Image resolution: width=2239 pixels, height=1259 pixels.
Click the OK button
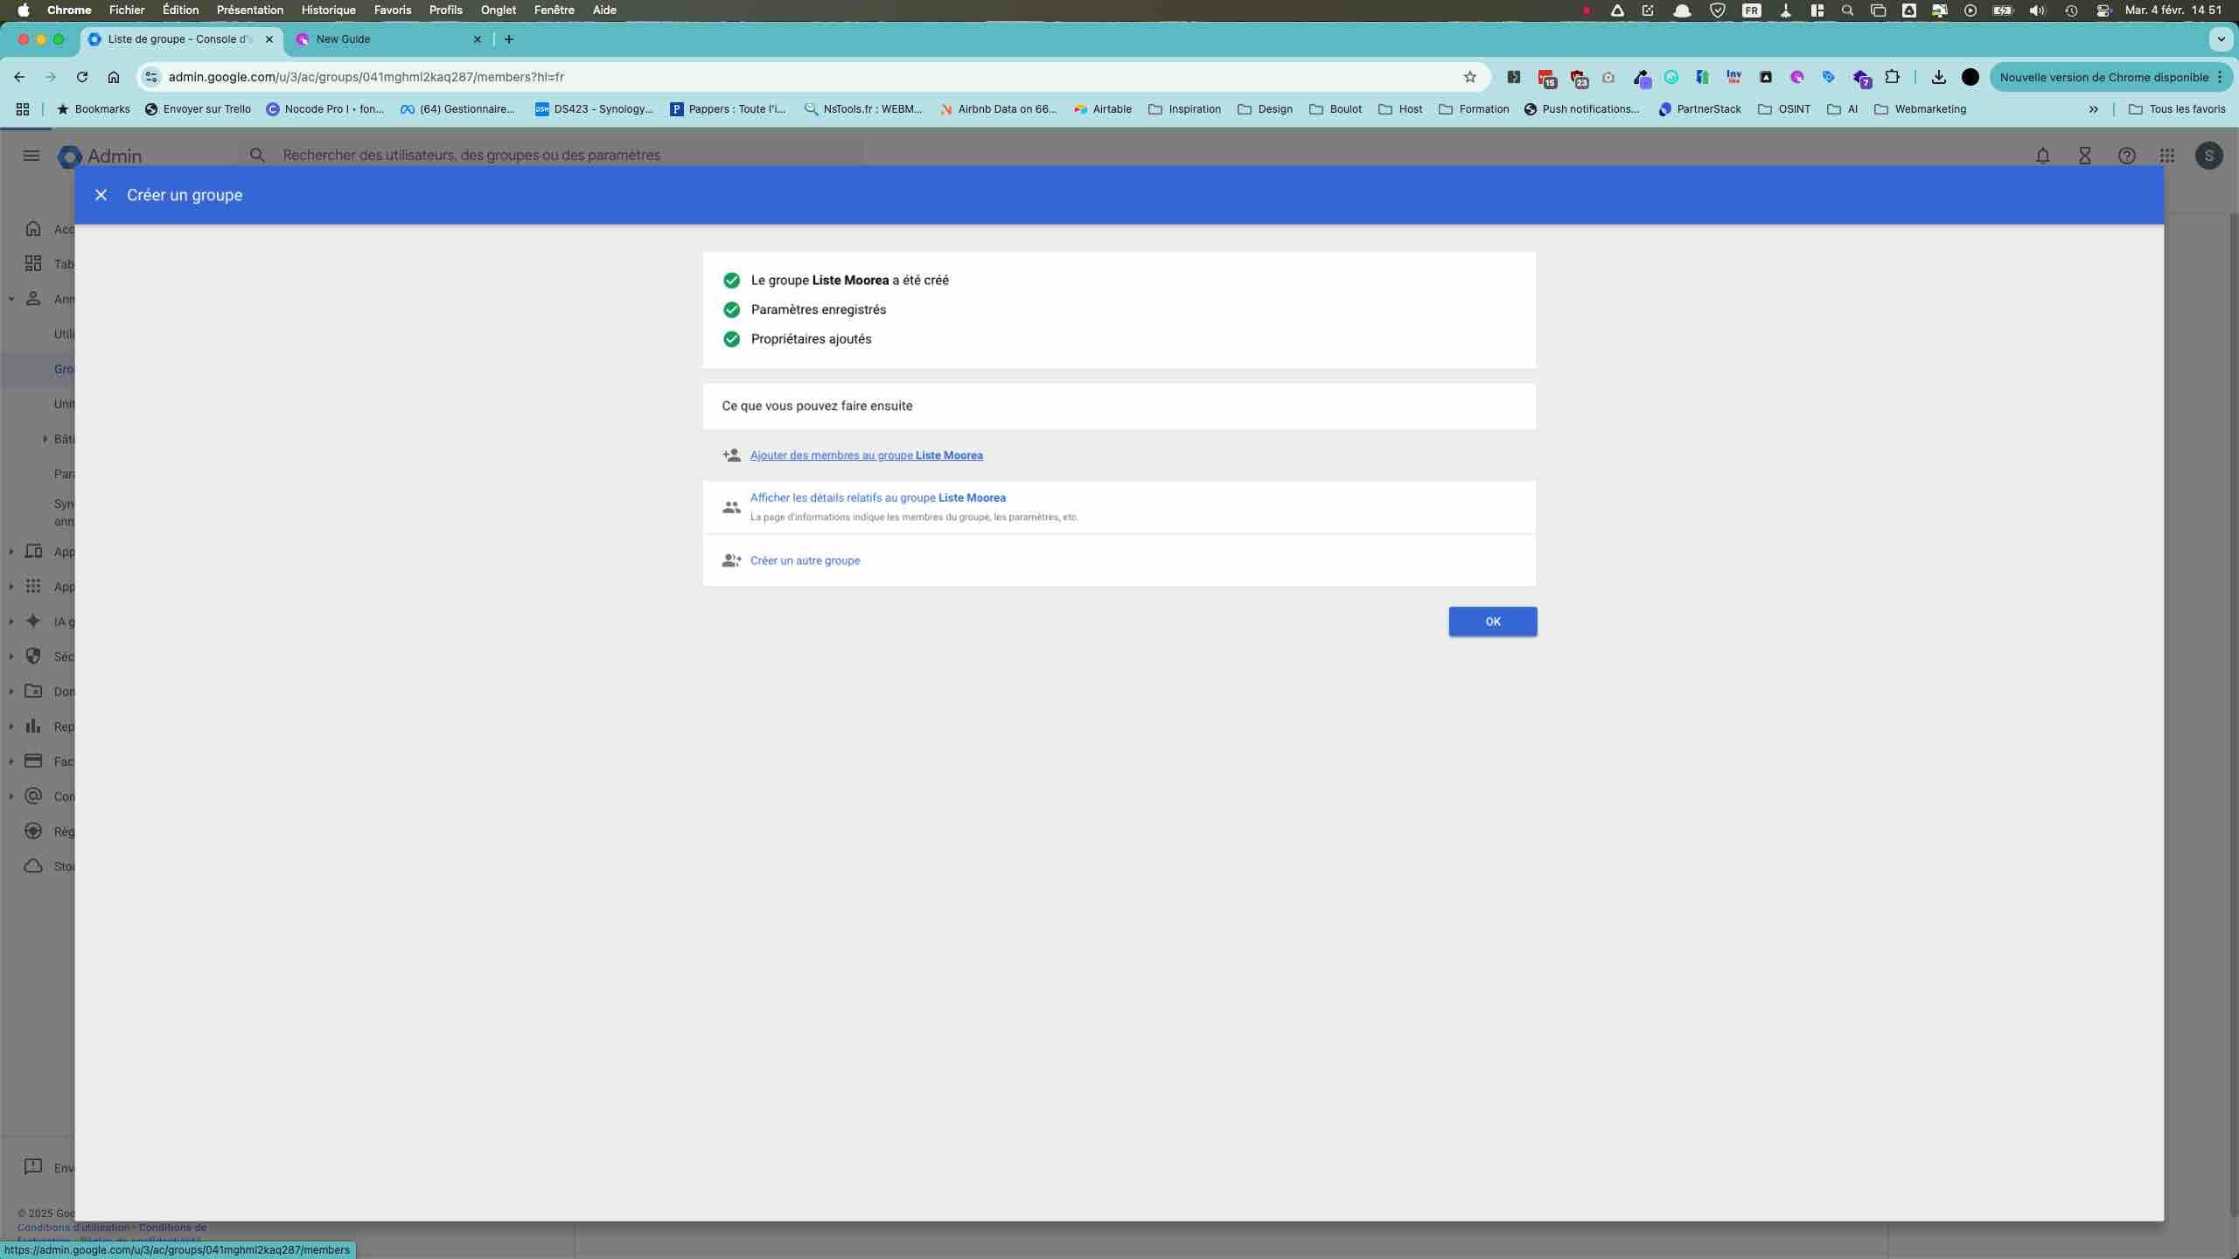pyautogui.click(x=1492, y=622)
